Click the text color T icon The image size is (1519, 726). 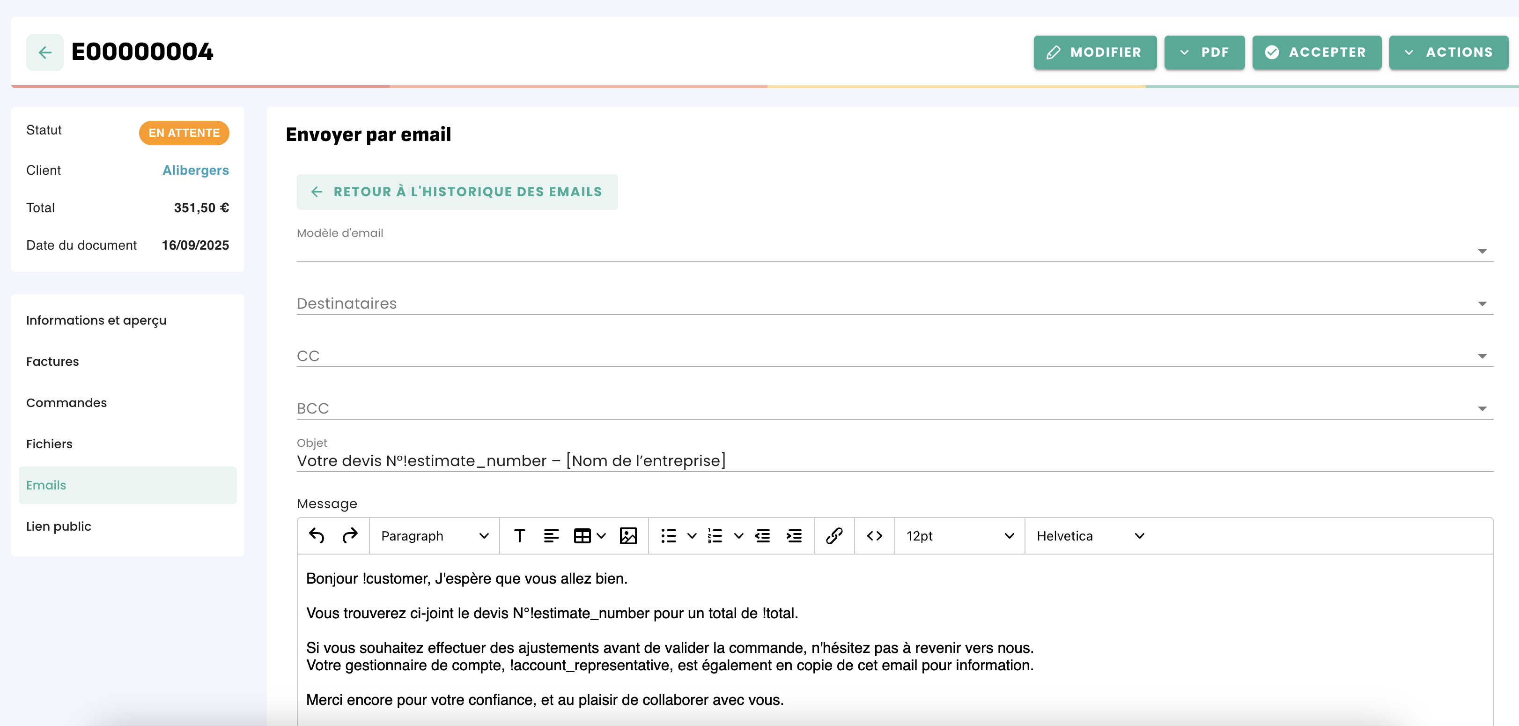(519, 535)
